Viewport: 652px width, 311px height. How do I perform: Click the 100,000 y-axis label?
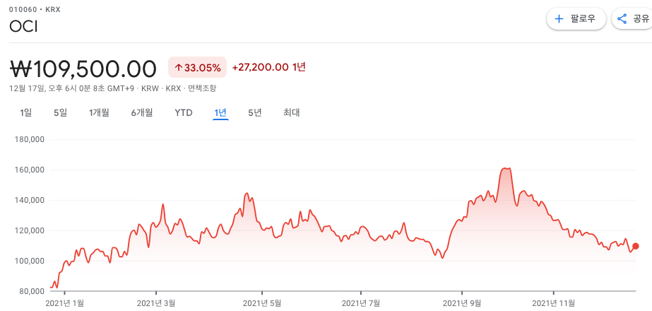(30, 261)
